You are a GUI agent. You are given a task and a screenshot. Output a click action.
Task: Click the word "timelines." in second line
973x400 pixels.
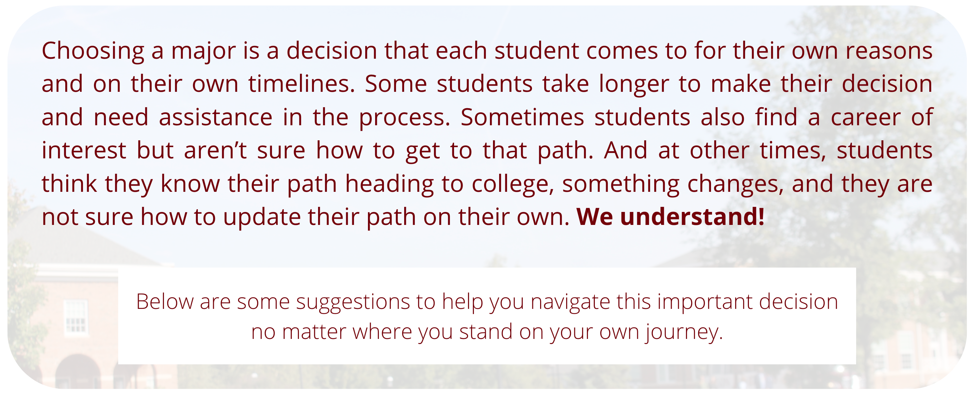pyautogui.click(x=302, y=84)
